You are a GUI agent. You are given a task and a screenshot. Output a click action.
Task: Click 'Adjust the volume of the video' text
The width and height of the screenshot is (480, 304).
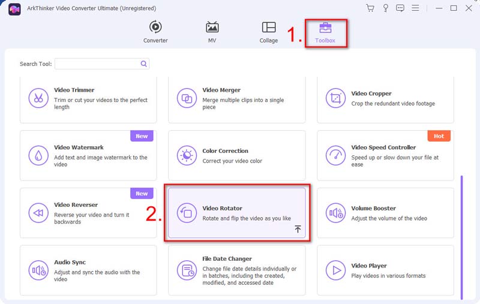[389, 218]
